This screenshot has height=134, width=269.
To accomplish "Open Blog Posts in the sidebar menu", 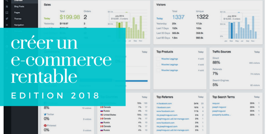I will tap(19, 6).
